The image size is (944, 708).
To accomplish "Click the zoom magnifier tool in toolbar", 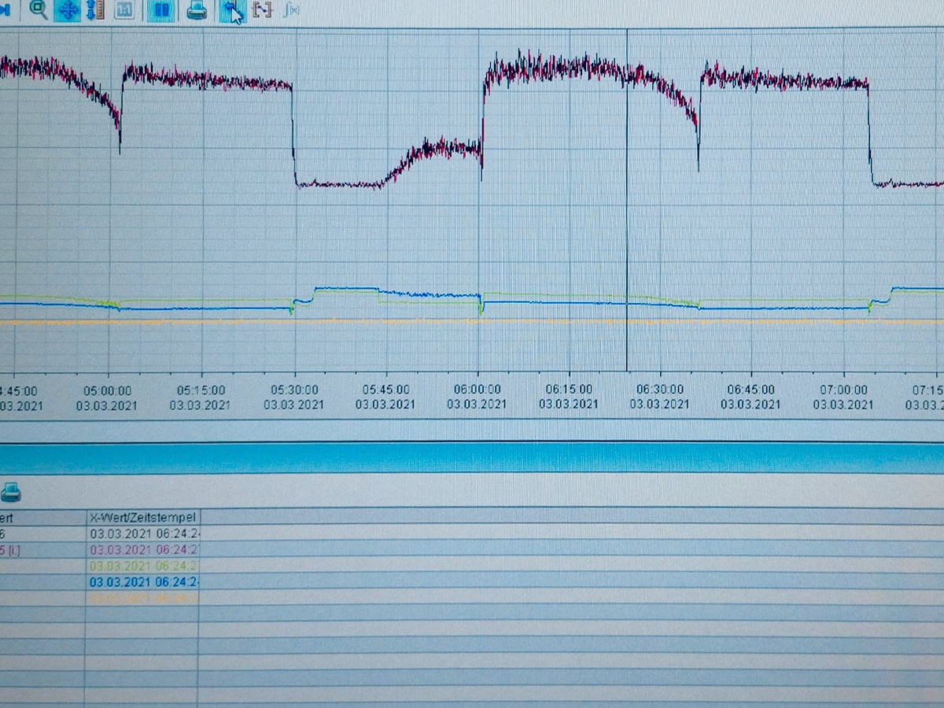I will point(38,9).
